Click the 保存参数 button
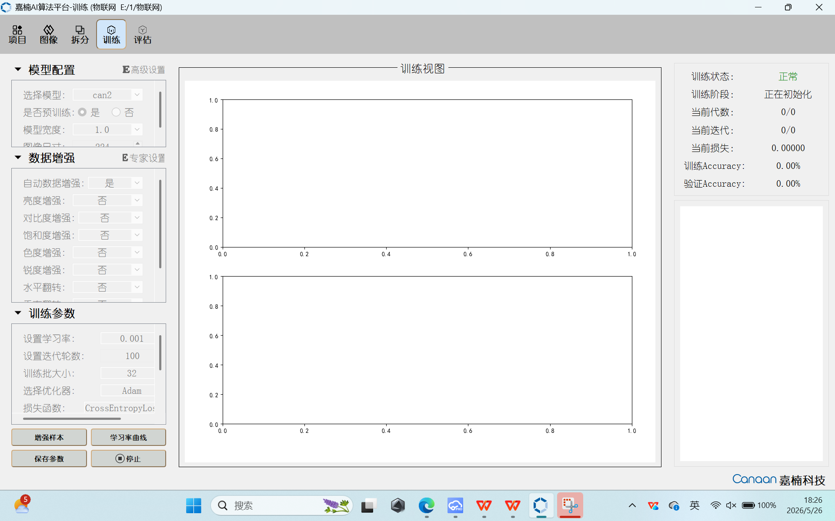 pyautogui.click(x=49, y=458)
